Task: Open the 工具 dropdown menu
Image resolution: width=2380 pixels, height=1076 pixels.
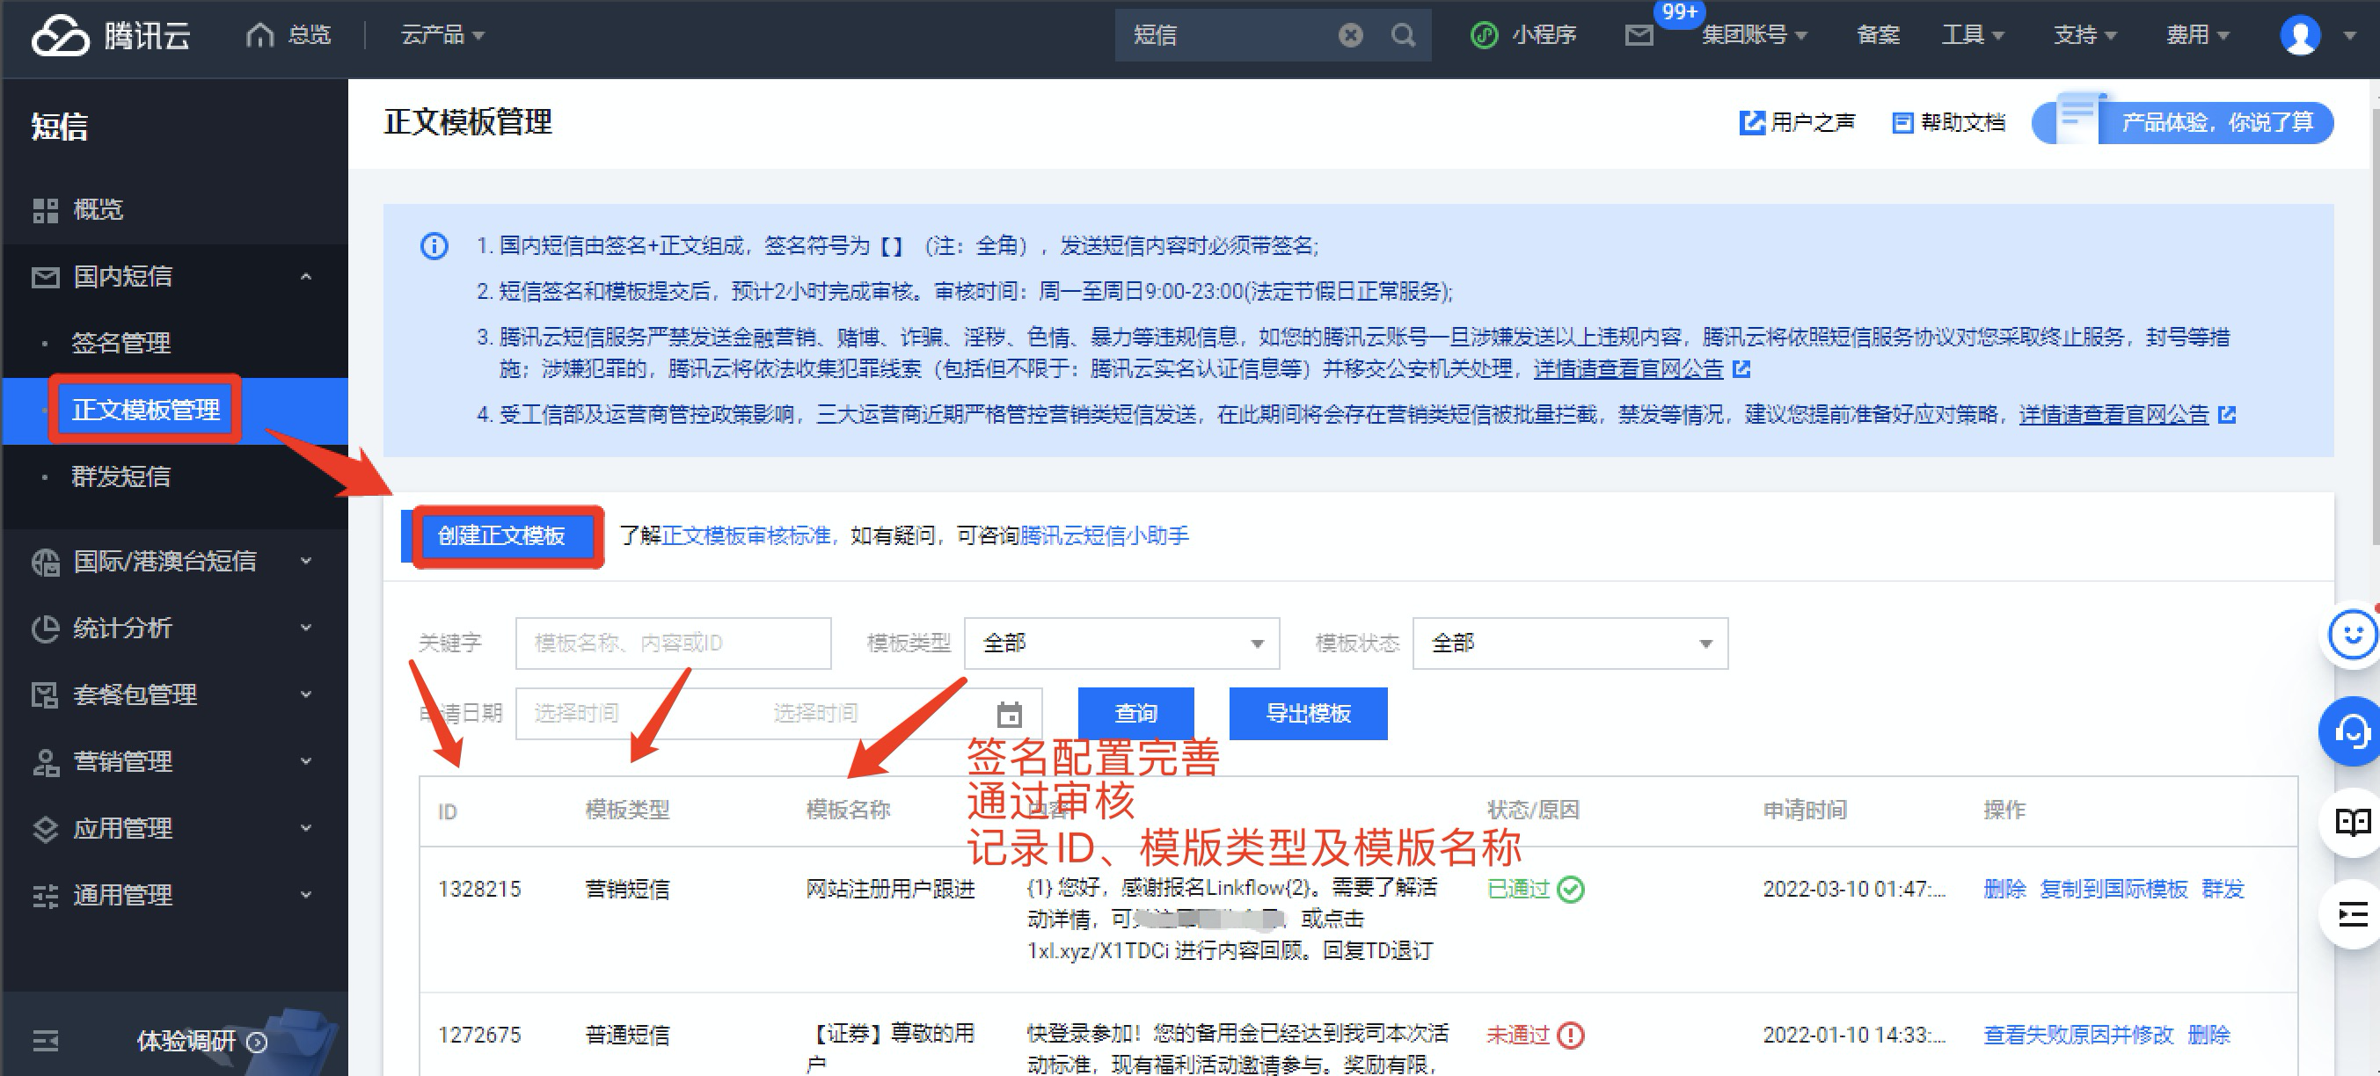Action: point(1974,35)
